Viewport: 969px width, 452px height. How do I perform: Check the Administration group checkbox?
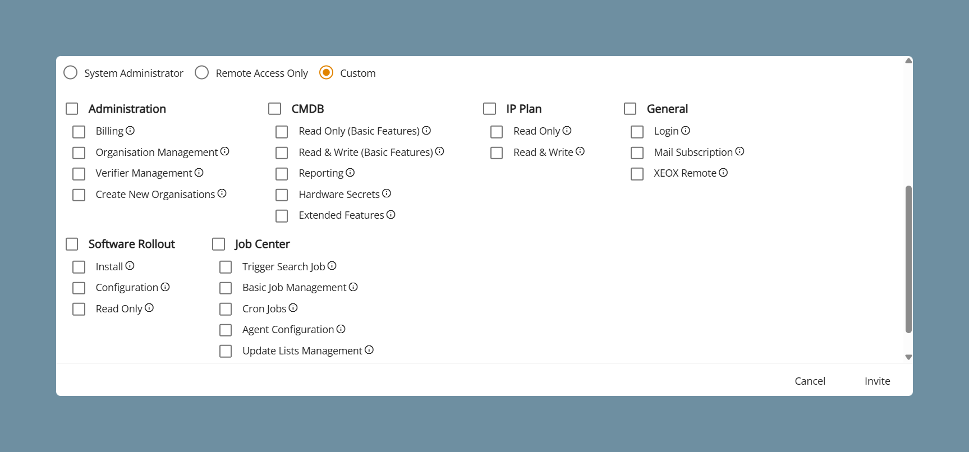click(72, 108)
